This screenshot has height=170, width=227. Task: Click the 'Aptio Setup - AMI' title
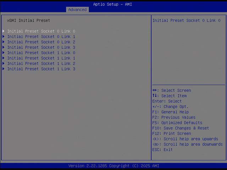point(112,4)
